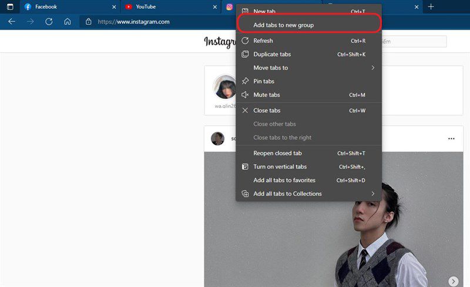The width and height of the screenshot is (470, 287).
Task: View site info lock icon
Action: pos(89,22)
